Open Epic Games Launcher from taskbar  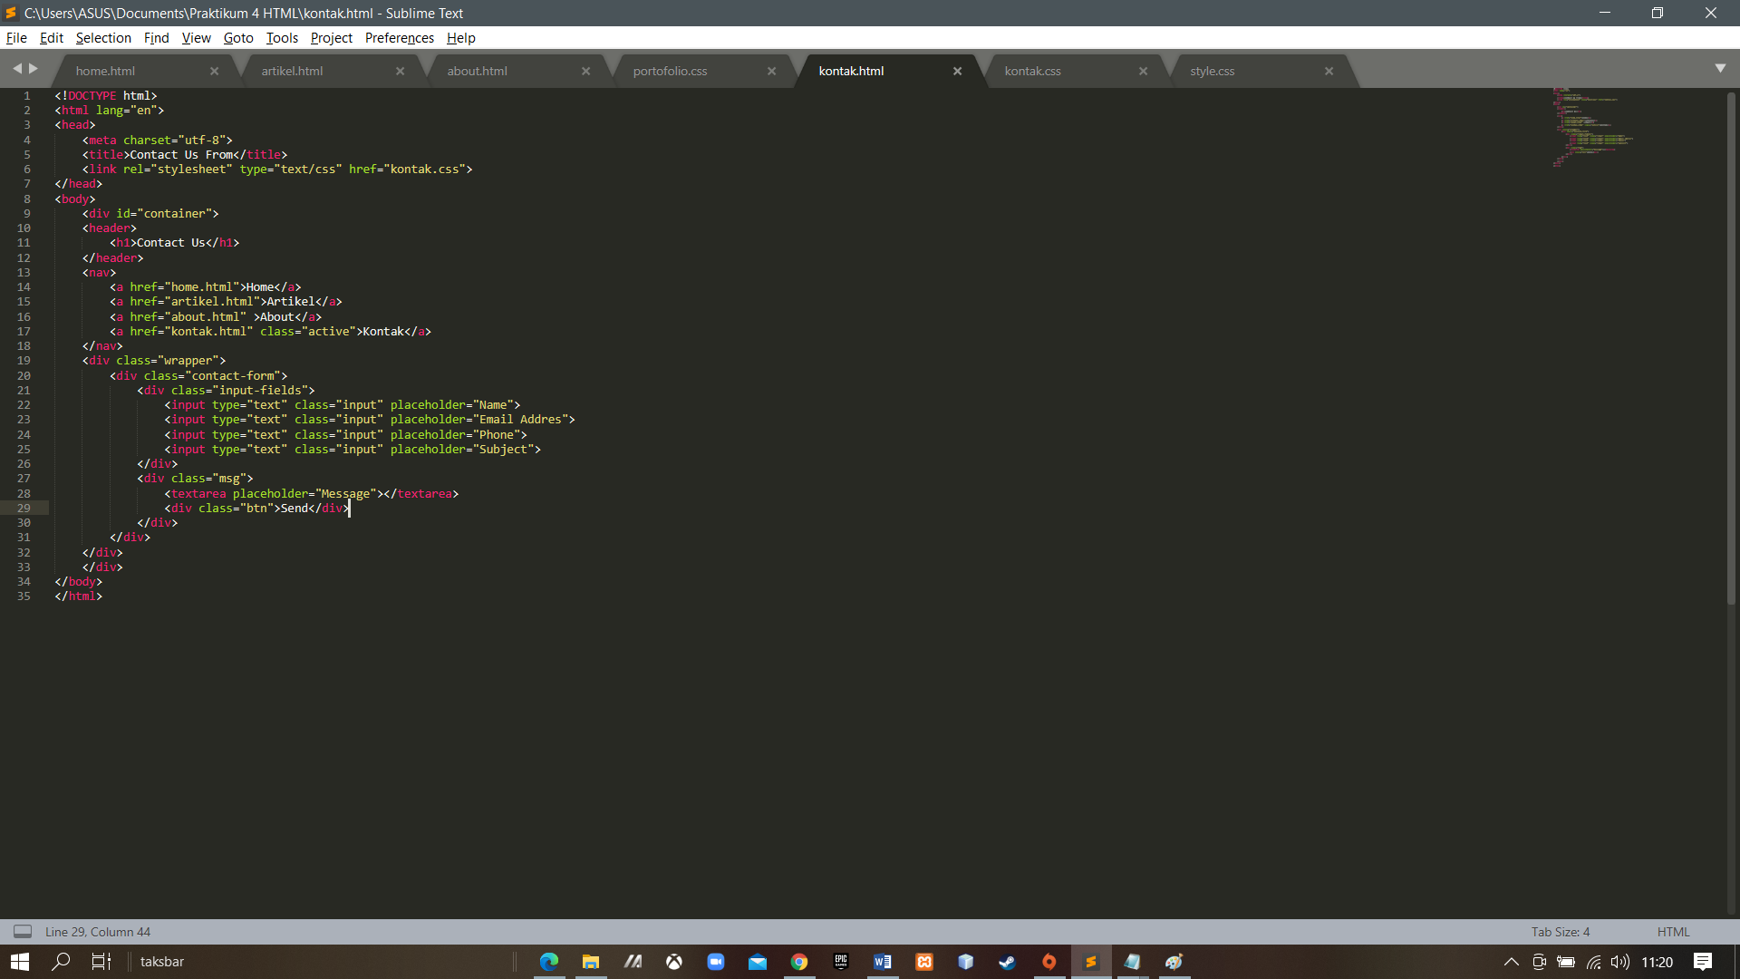pyautogui.click(x=841, y=962)
